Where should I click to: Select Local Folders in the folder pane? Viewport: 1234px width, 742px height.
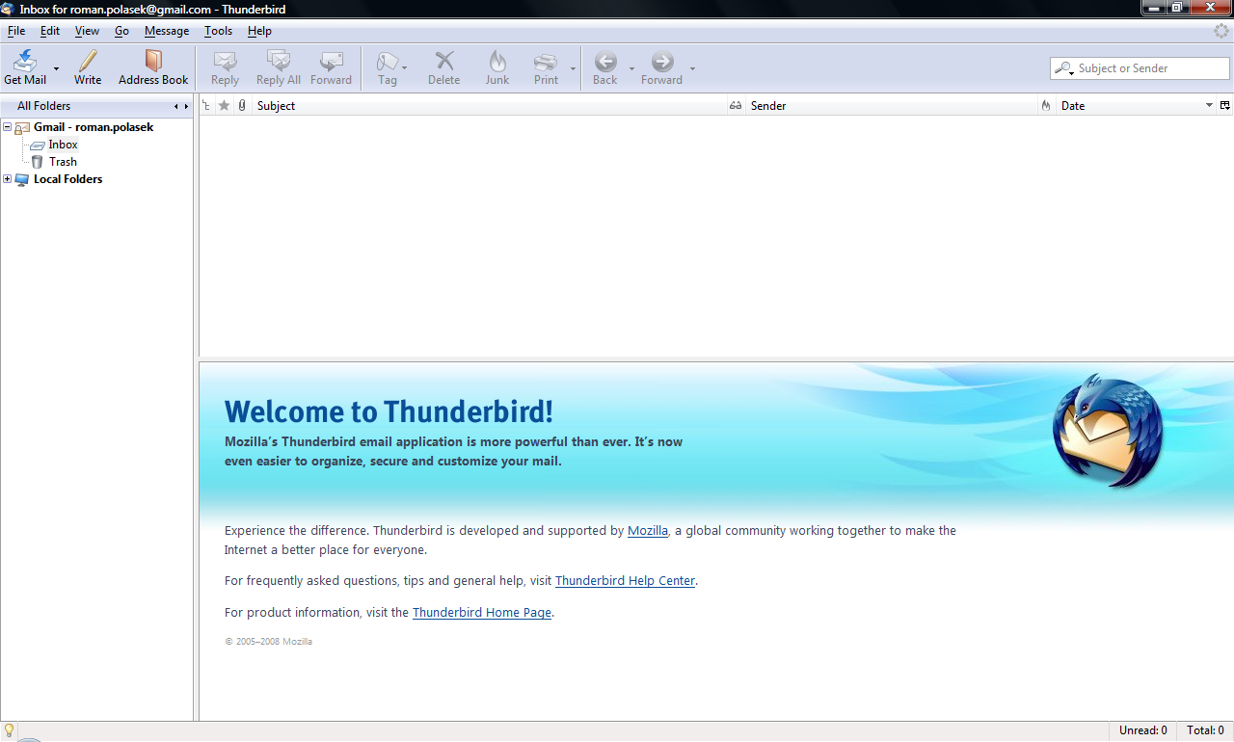67,179
